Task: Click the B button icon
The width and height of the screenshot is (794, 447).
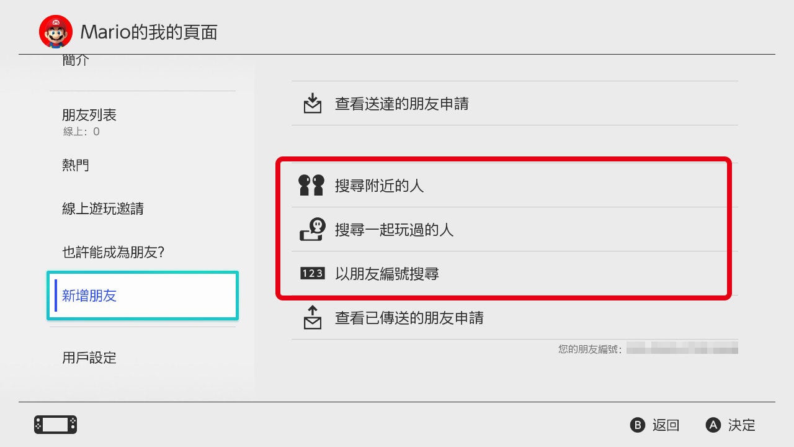Action: [638, 425]
